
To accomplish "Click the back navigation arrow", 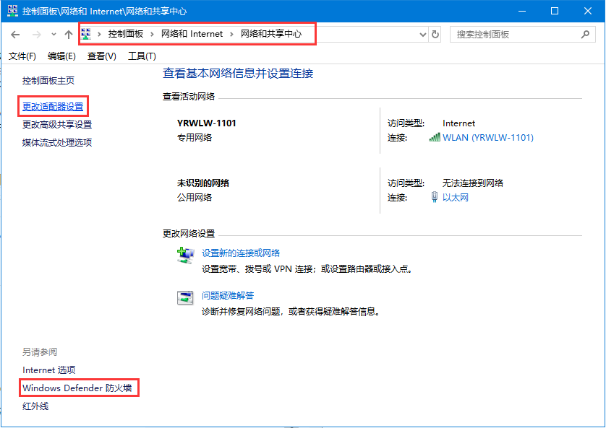I will 15,35.
